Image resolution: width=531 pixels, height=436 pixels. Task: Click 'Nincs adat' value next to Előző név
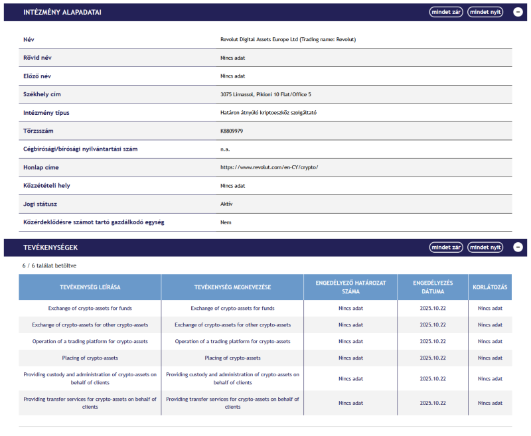click(x=233, y=76)
